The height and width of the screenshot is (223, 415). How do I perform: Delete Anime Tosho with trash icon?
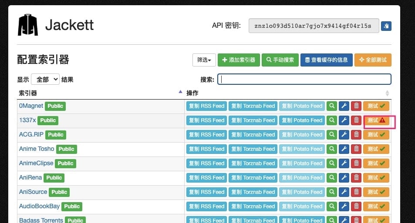point(356,149)
